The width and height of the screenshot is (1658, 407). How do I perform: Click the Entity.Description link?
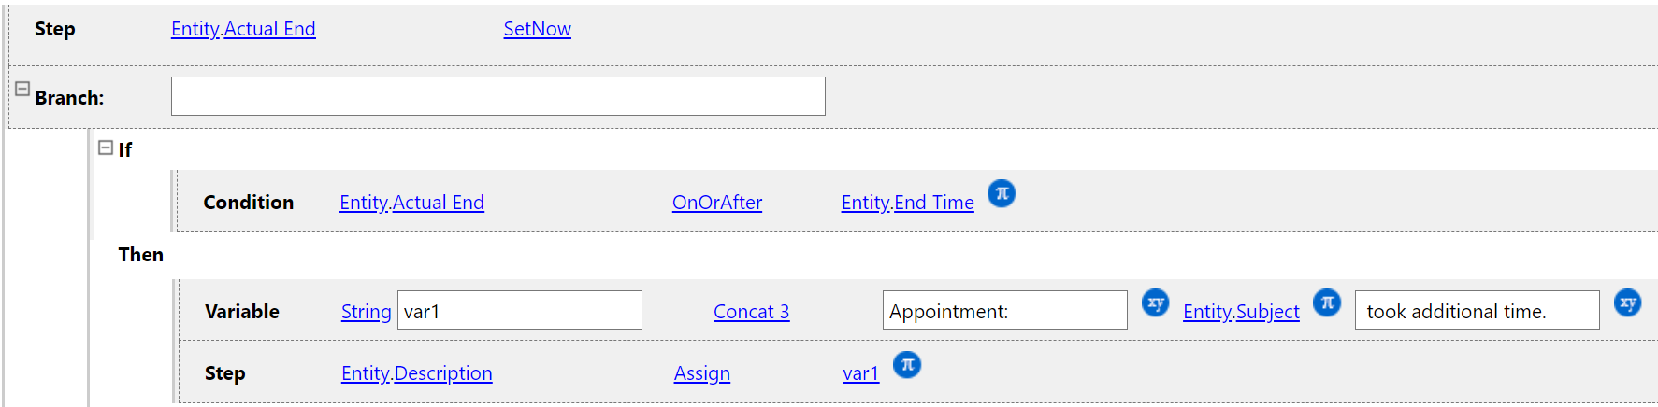pyautogui.click(x=416, y=373)
